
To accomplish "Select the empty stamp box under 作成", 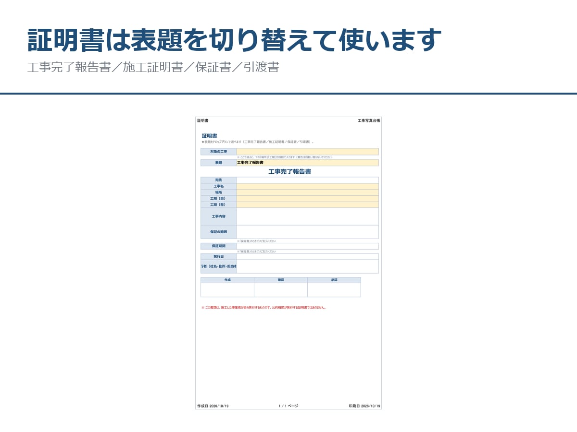I will point(227,290).
